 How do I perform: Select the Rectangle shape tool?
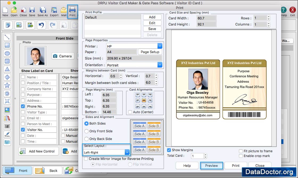pos(7,45)
